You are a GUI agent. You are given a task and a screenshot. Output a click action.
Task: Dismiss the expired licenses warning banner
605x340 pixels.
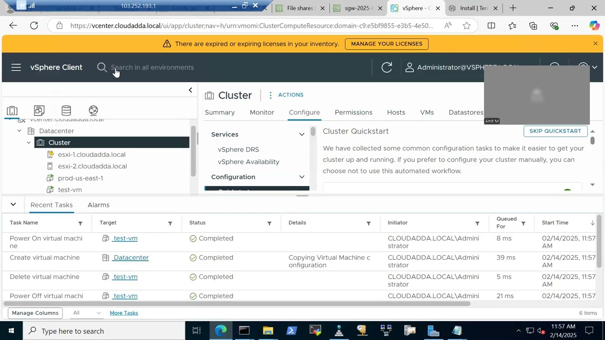pos(596,43)
